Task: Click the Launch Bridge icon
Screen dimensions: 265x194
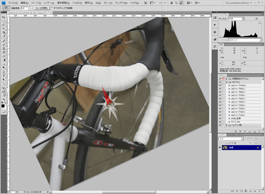Action: click(x=146, y=3)
